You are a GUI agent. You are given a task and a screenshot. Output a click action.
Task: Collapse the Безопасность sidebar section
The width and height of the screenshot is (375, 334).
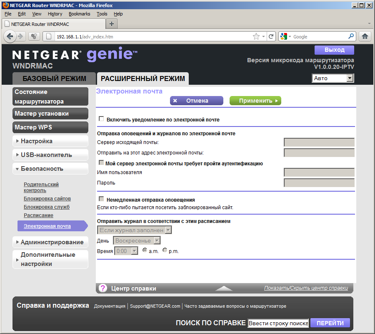pos(50,169)
